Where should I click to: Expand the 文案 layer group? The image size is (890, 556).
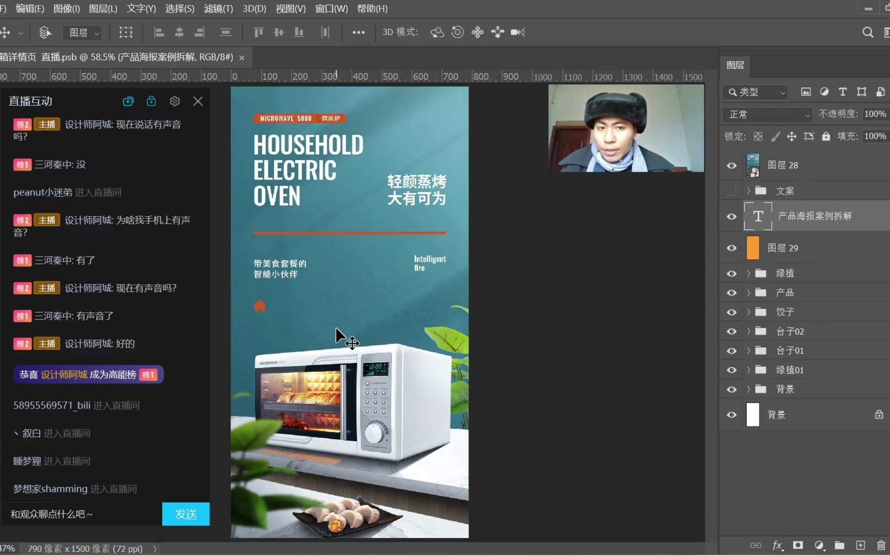(x=746, y=190)
